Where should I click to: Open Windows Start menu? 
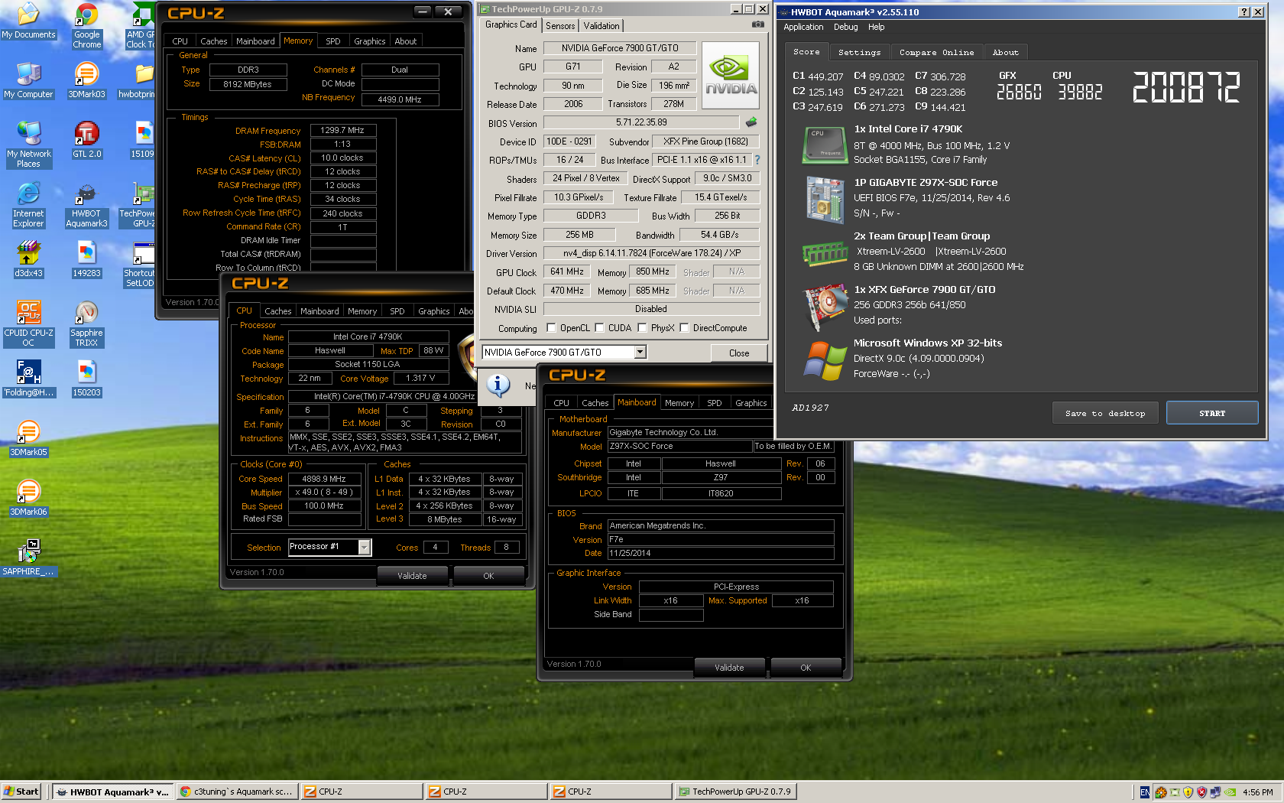tap(21, 792)
